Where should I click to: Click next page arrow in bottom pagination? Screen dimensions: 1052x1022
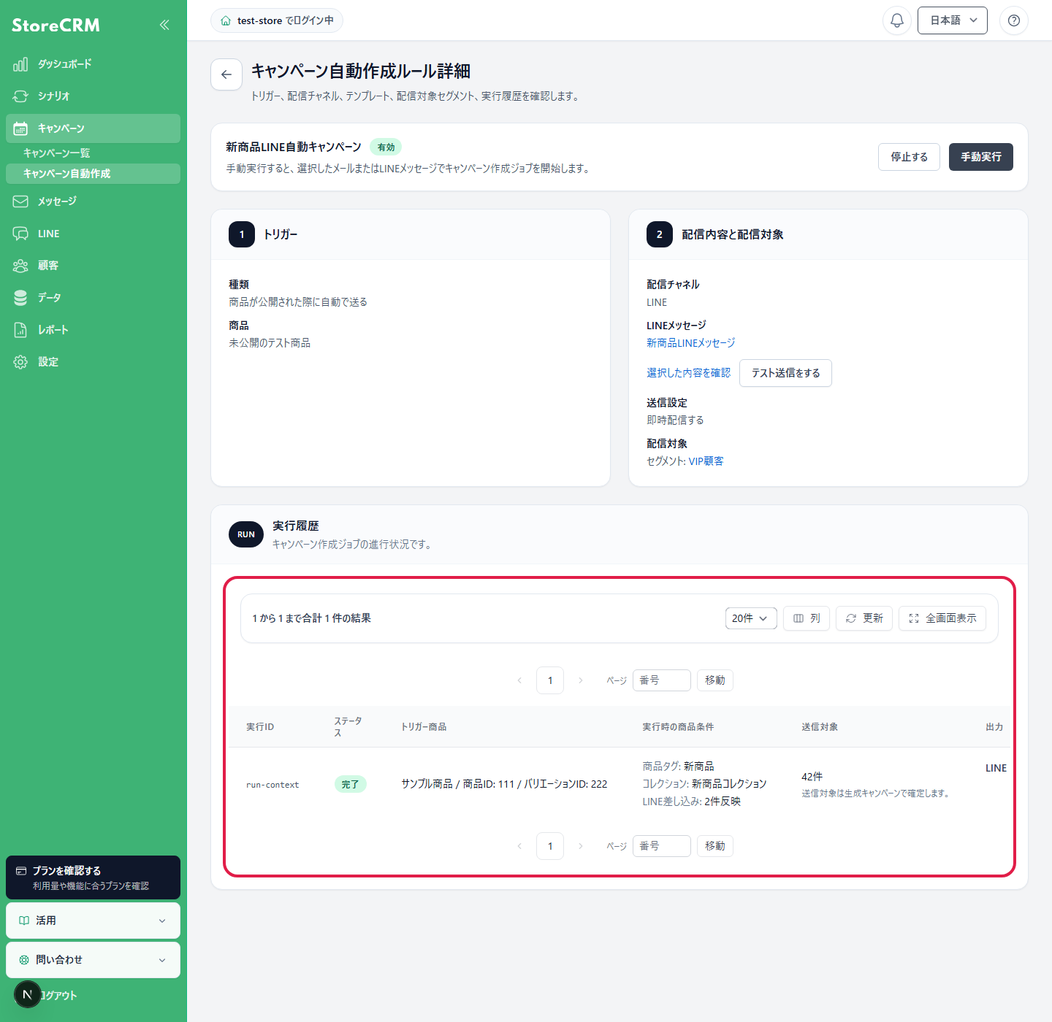pos(581,846)
